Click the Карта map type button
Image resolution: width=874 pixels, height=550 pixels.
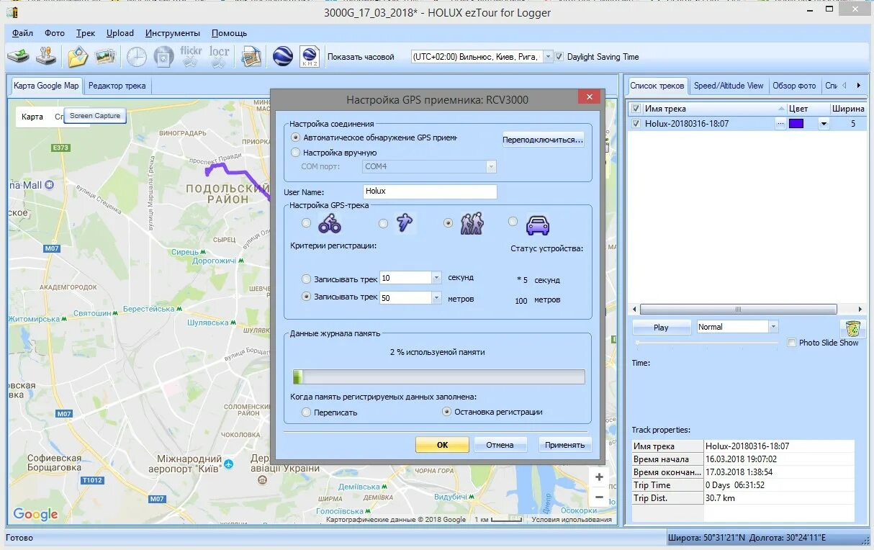[x=32, y=117]
